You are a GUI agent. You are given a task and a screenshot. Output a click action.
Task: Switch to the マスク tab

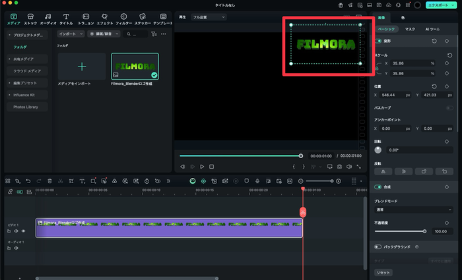pyautogui.click(x=411, y=30)
